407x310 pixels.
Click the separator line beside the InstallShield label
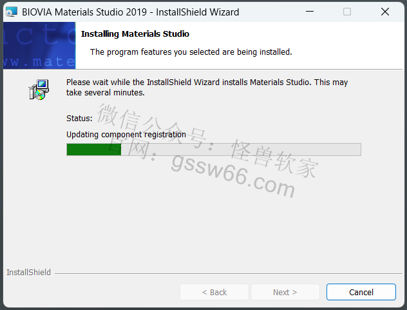pyautogui.click(x=229, y=273)
